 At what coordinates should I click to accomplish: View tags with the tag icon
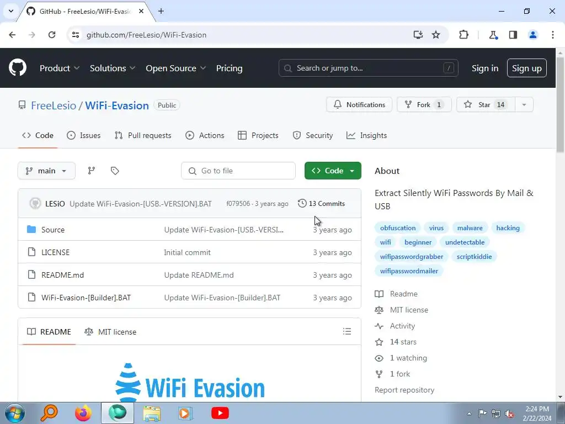click(x=115, y=171)
